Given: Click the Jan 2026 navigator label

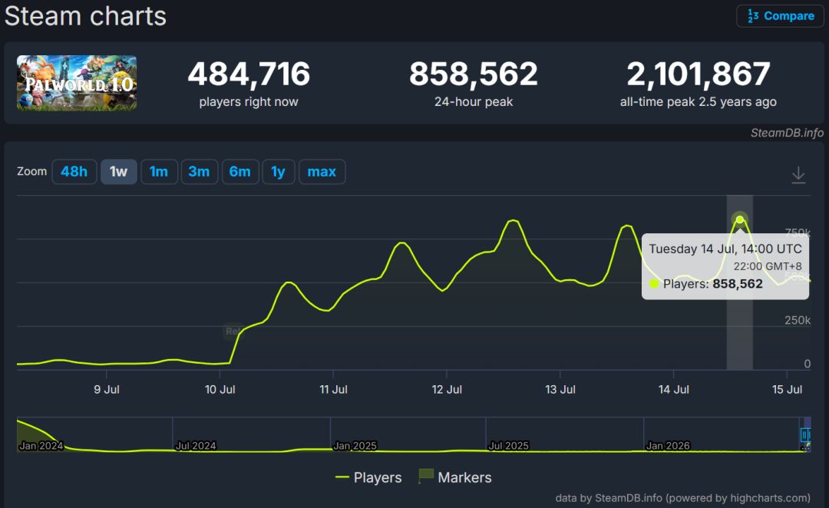Looking at the screenshot, I should coord(668,446).
